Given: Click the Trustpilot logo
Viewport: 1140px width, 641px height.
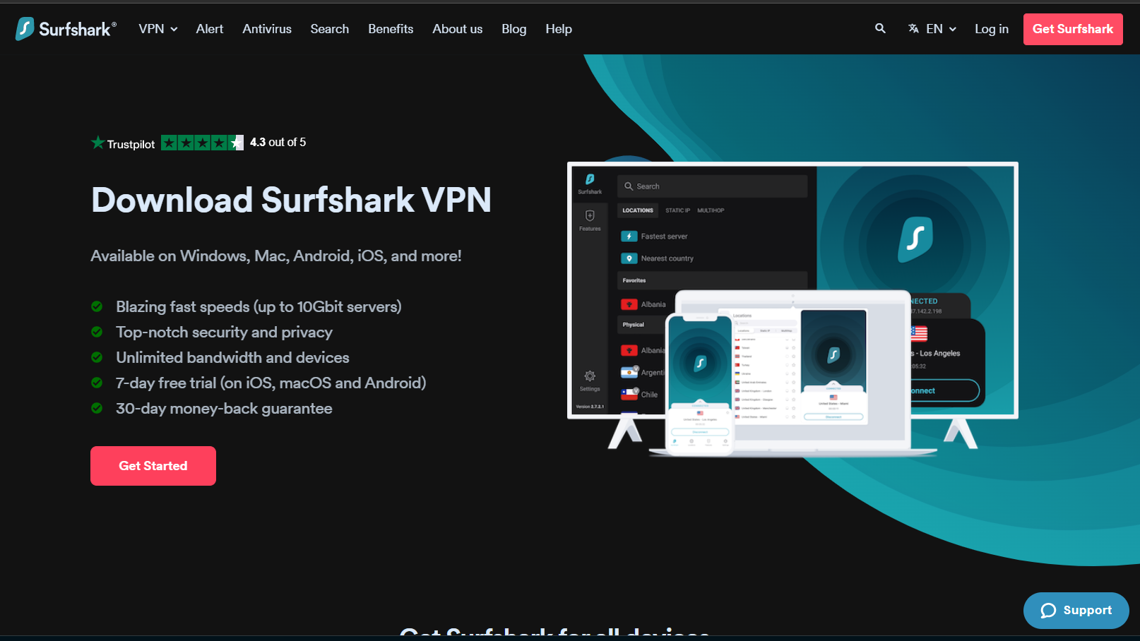Looking at the screenshot, I should (x=123, y=143).
